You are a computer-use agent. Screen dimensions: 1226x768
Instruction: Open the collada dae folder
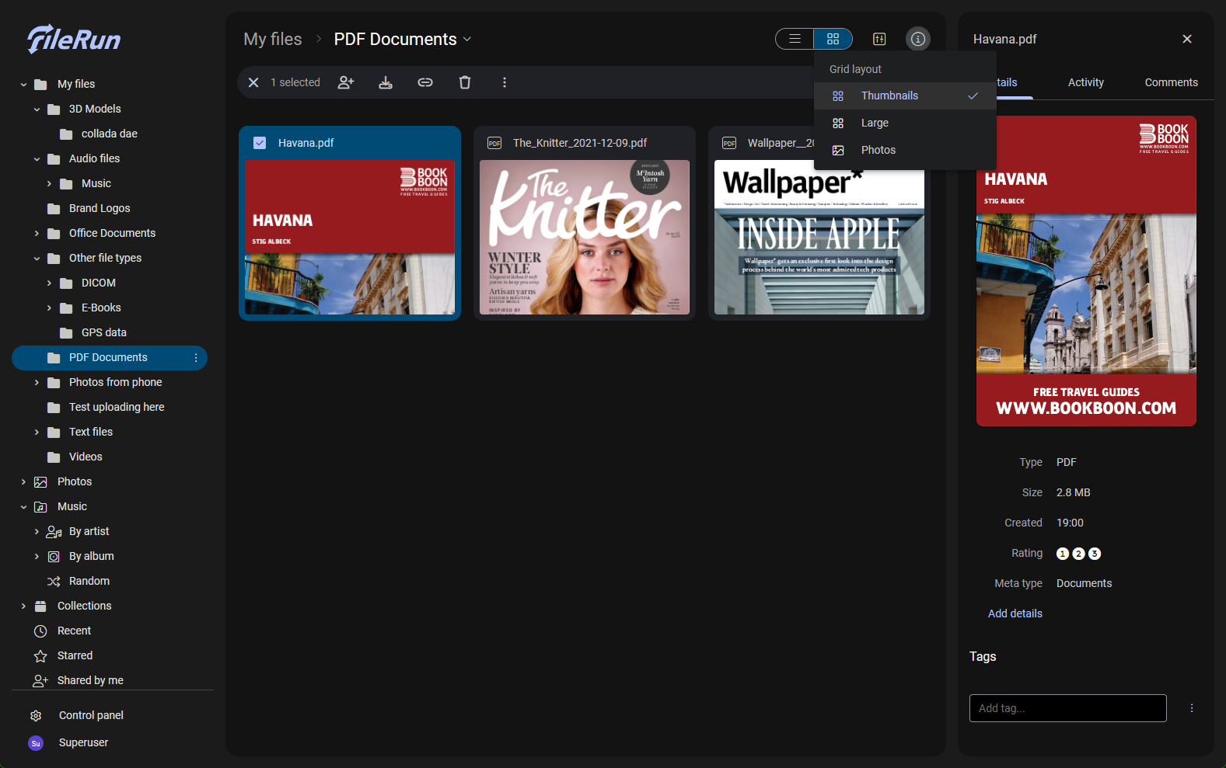coord(109,134)
